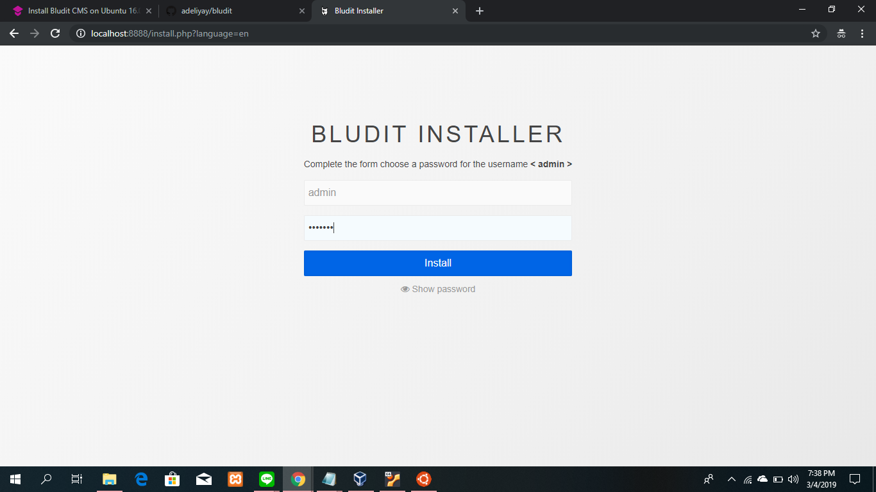Open Microsoft Edge from taskbar

click(x=141, y=479)
